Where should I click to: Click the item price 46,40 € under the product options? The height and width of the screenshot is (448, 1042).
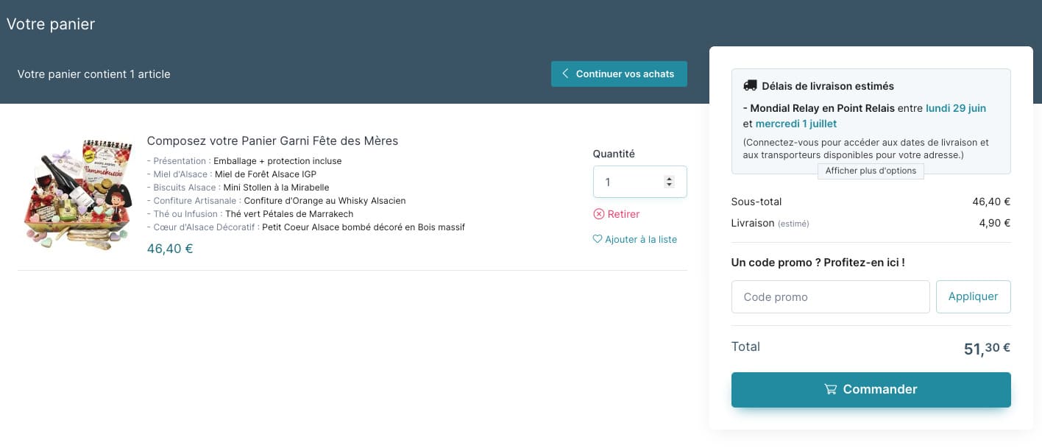(170, 249)
